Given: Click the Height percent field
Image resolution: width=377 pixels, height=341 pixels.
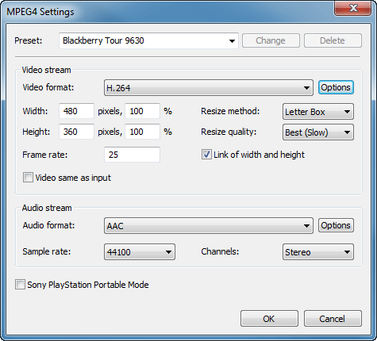Looking at the screenshot, I should pyautogui.click(x=142, y=132).
